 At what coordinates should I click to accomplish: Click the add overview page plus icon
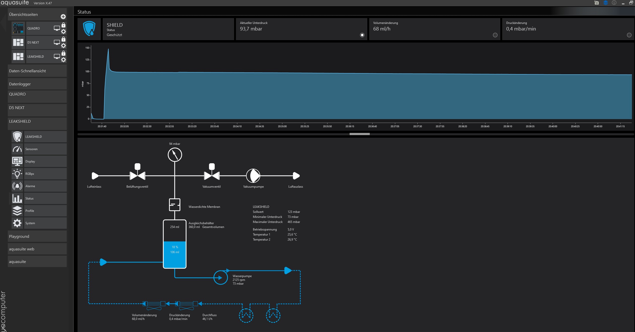point(63,17)
